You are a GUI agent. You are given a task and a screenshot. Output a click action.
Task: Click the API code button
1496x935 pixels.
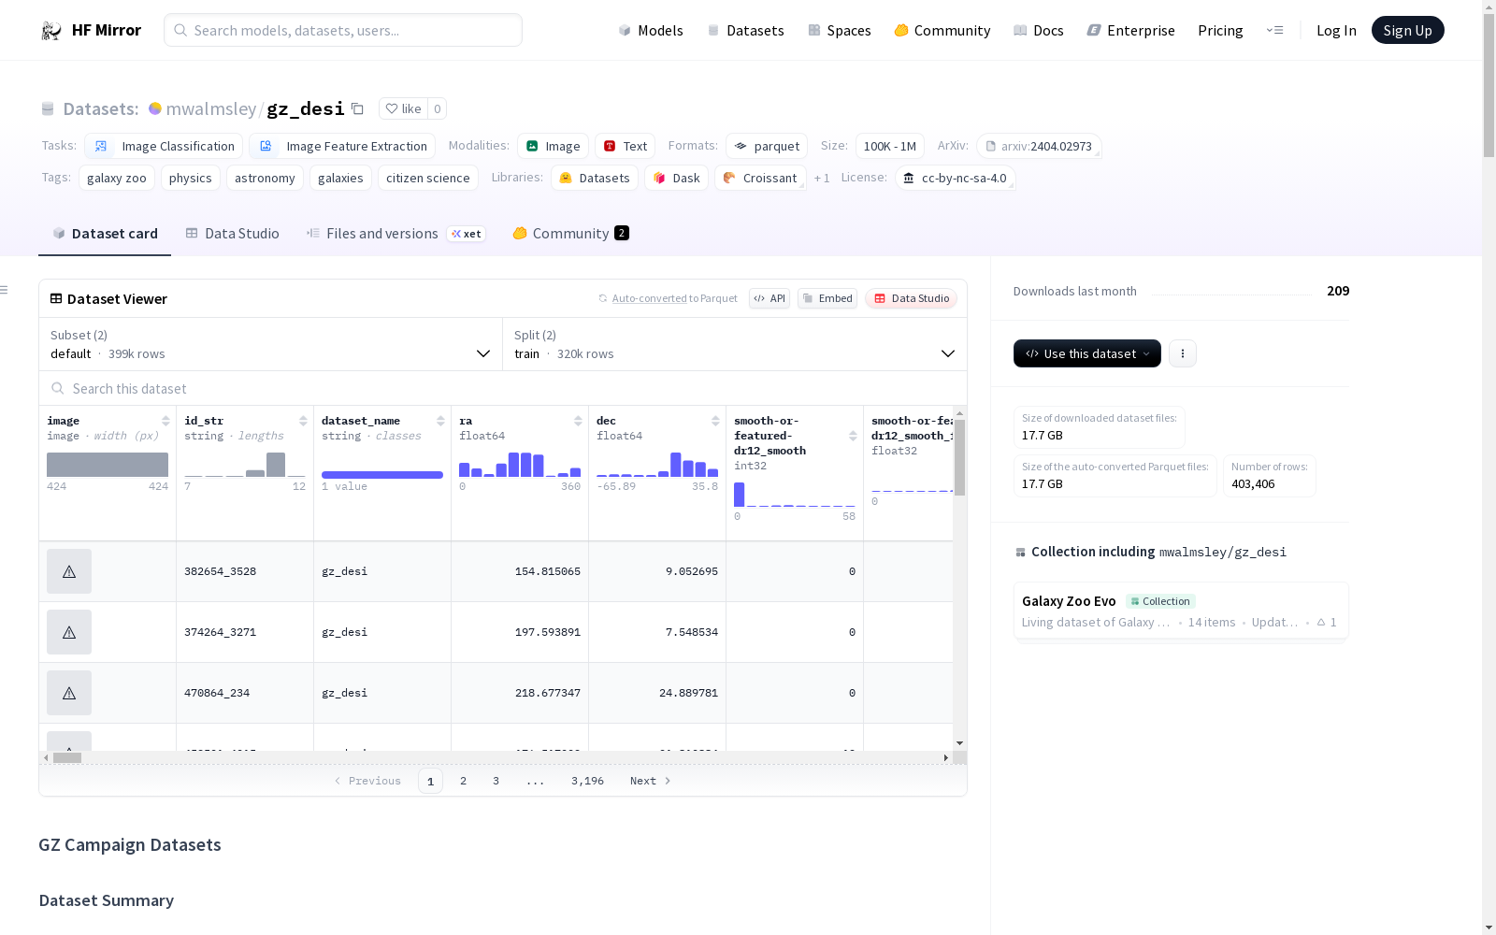[x=770, y=298]
